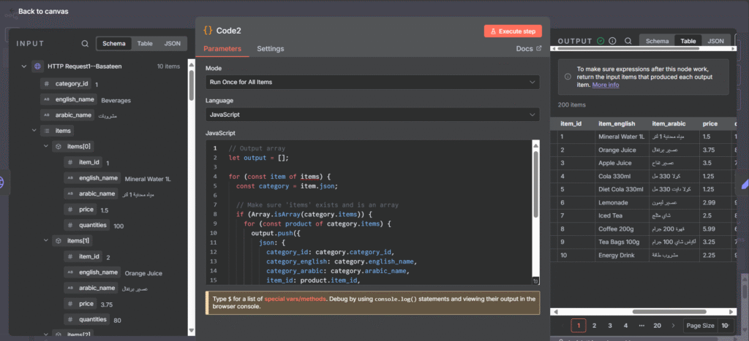
Task: Click the search icon in the INPUT panel
Action: [86, 44]
